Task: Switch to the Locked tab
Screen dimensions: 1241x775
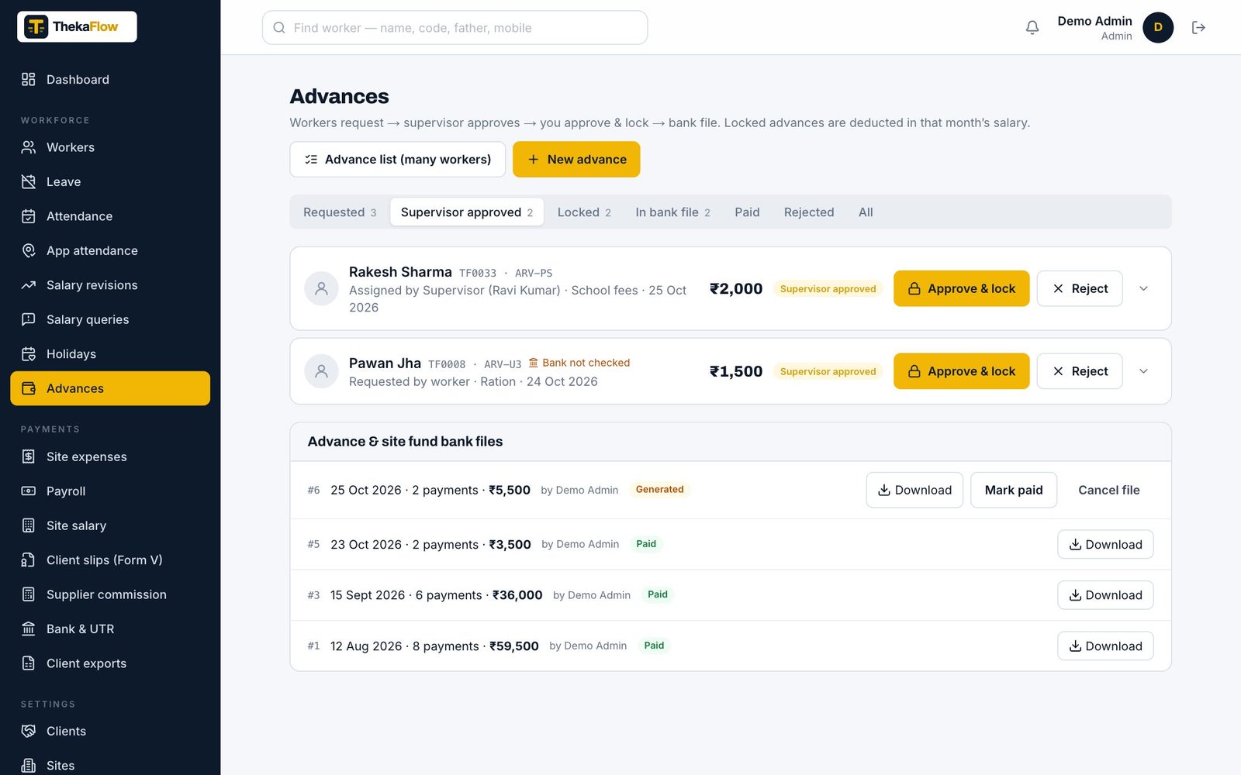Action: point(584,212)
